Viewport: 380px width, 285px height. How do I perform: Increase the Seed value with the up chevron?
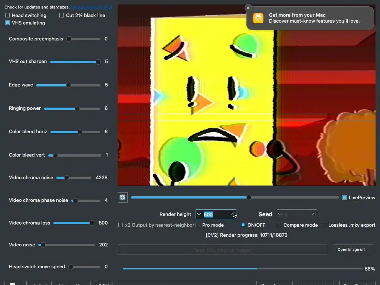[314, 214]
